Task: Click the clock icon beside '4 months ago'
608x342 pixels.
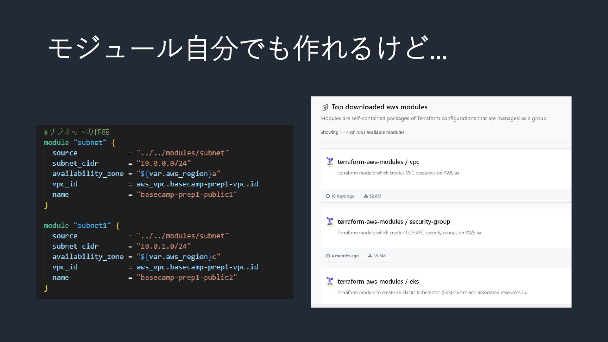Action: (x=328, y=256)
